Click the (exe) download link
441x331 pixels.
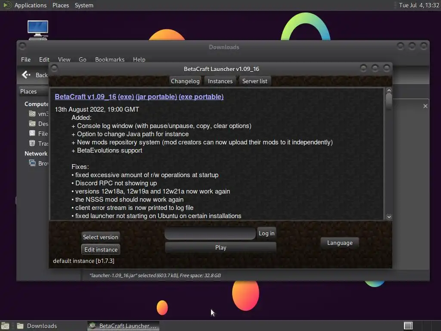click(x=126, y=97)
